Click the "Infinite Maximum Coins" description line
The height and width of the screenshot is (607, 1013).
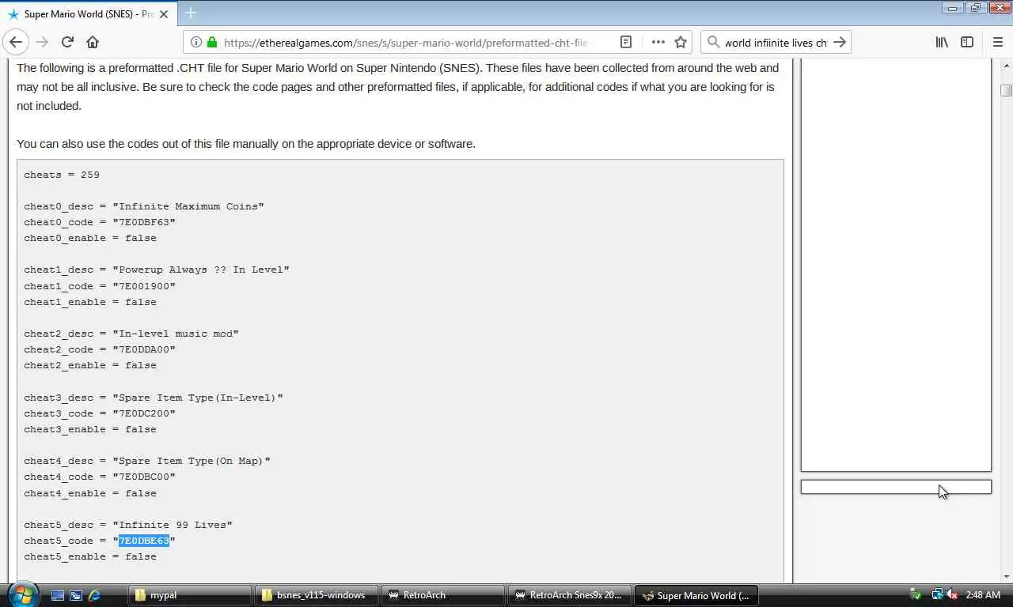[144, 206]
